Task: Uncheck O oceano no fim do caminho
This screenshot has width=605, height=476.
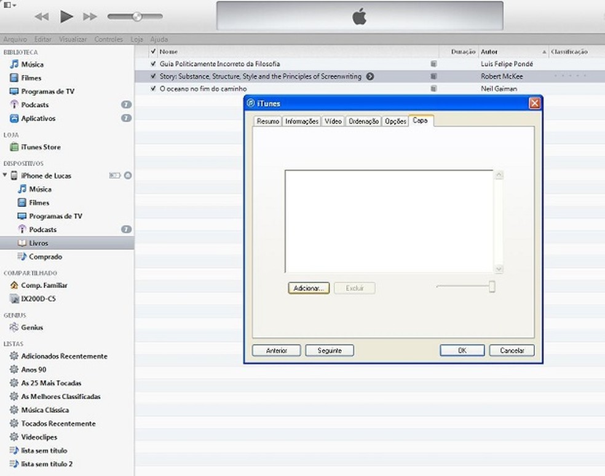Action: click(152, 88)
